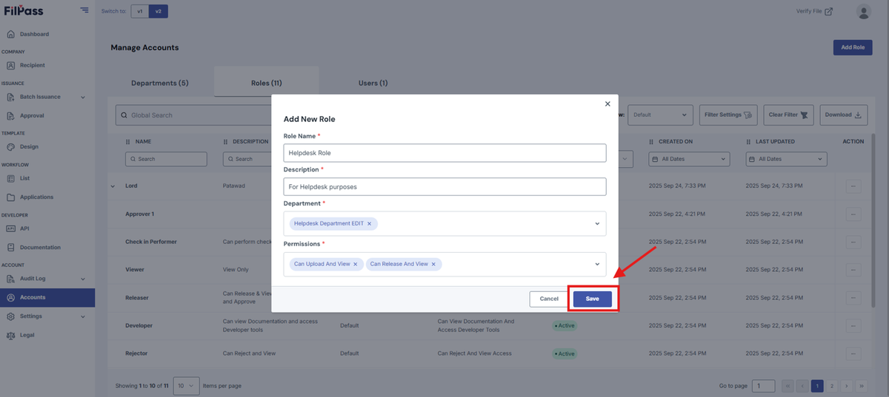Screen dimensions: 889x397
Task: Select the Releaser role name
Action: [x=137, y=298]
